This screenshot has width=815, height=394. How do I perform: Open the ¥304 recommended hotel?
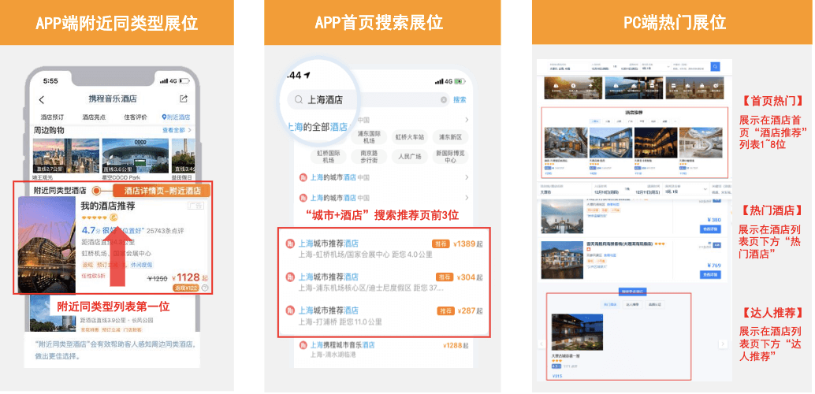384,282
